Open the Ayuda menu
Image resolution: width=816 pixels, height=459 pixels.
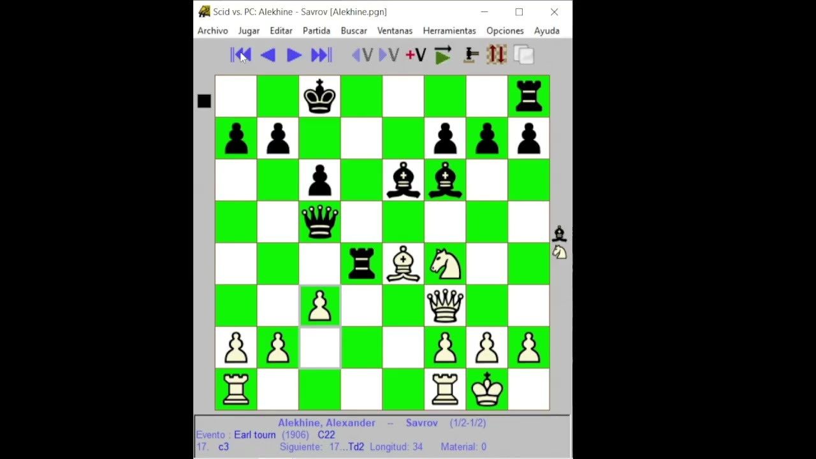tap(546, 31)
